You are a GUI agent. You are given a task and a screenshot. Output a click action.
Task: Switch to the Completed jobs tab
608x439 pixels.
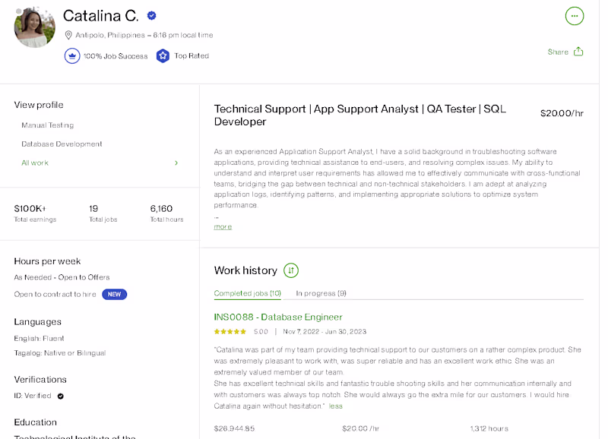(x=248, y=293)
